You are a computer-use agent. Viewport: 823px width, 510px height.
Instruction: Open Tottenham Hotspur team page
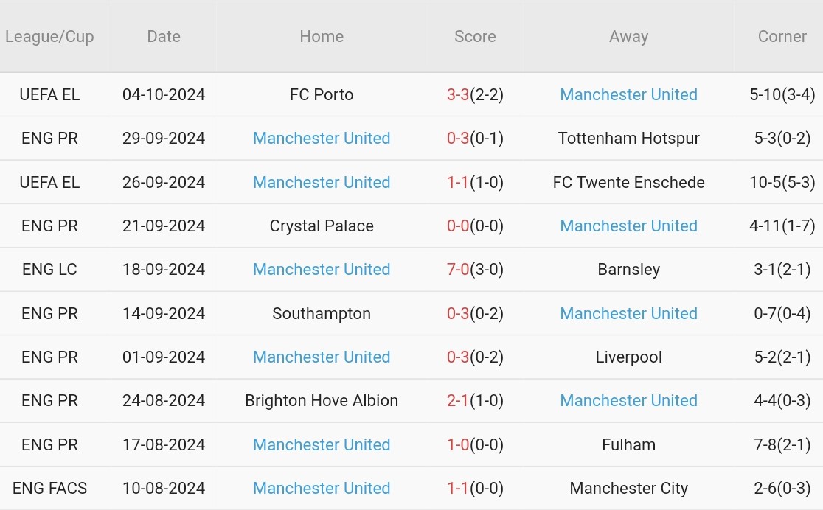(628, 138)
